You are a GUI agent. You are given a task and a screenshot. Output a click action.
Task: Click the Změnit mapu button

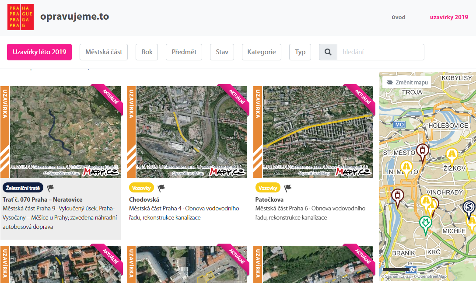407,82
